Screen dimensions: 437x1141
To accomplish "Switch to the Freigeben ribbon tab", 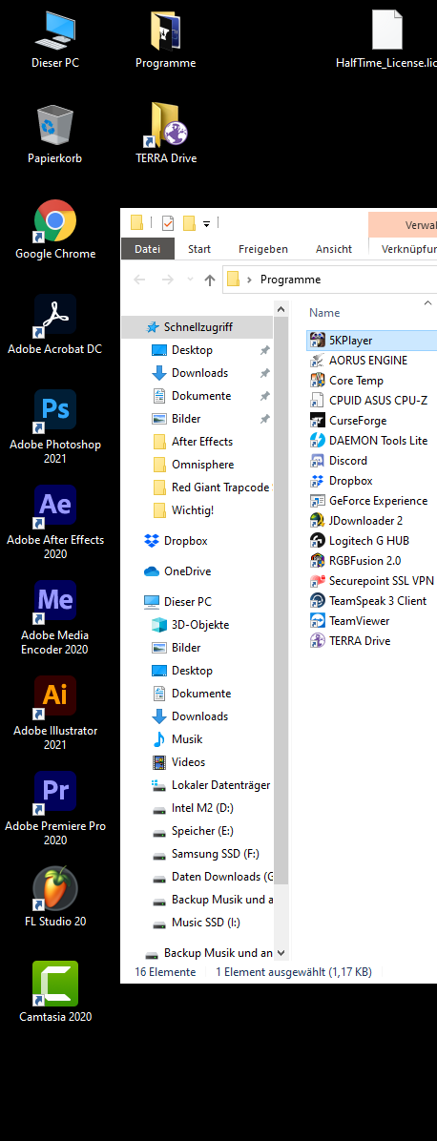I will 263,249.
